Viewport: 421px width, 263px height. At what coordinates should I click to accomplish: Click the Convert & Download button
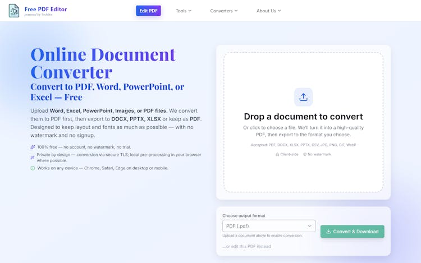[352, 232]
